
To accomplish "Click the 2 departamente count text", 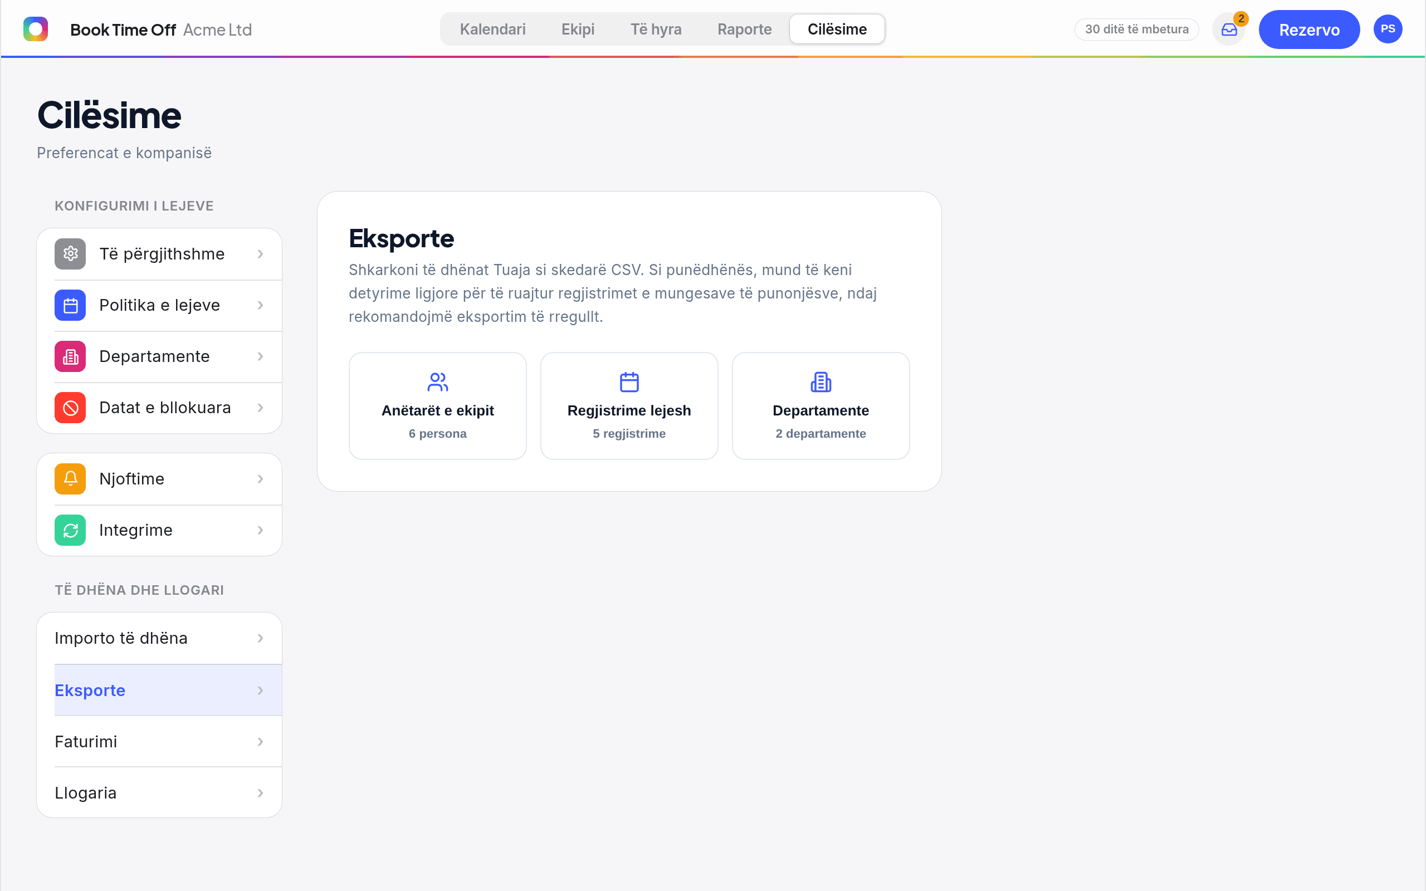I will point(821,434).
